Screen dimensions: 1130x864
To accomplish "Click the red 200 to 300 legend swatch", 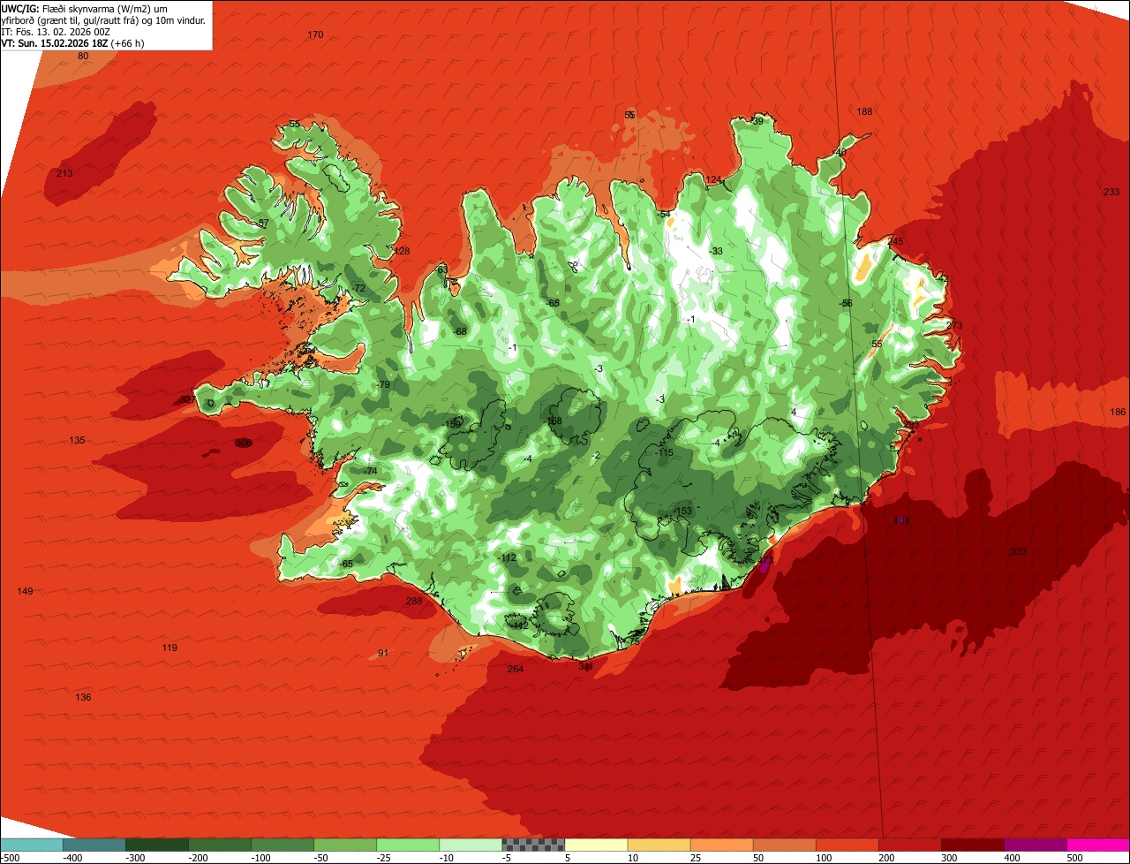I will 910,844.
